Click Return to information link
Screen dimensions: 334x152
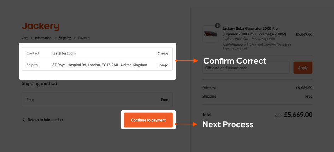click(x=45, y=120)
